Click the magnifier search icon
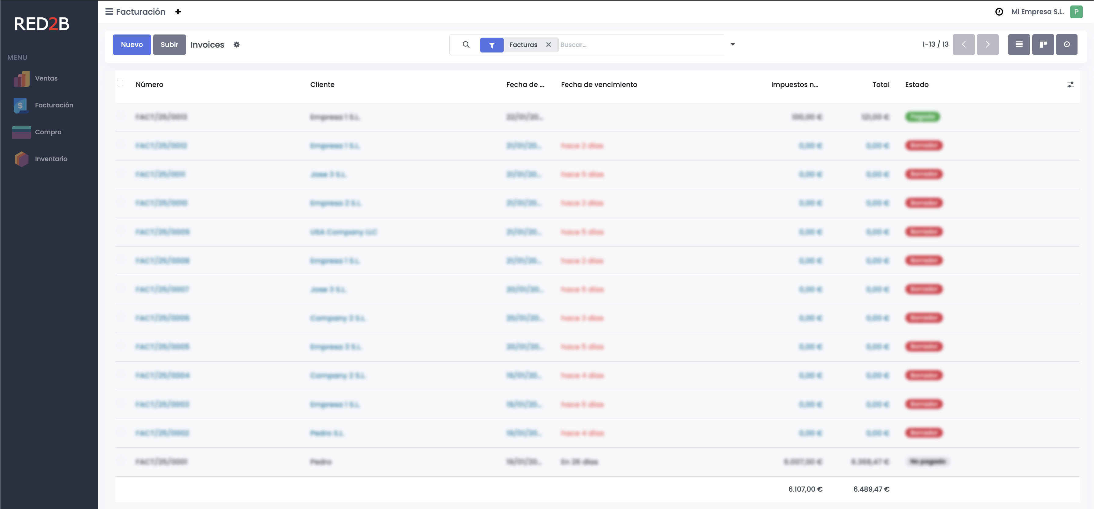Screen dimensions: 1094x509 (466, 45)
